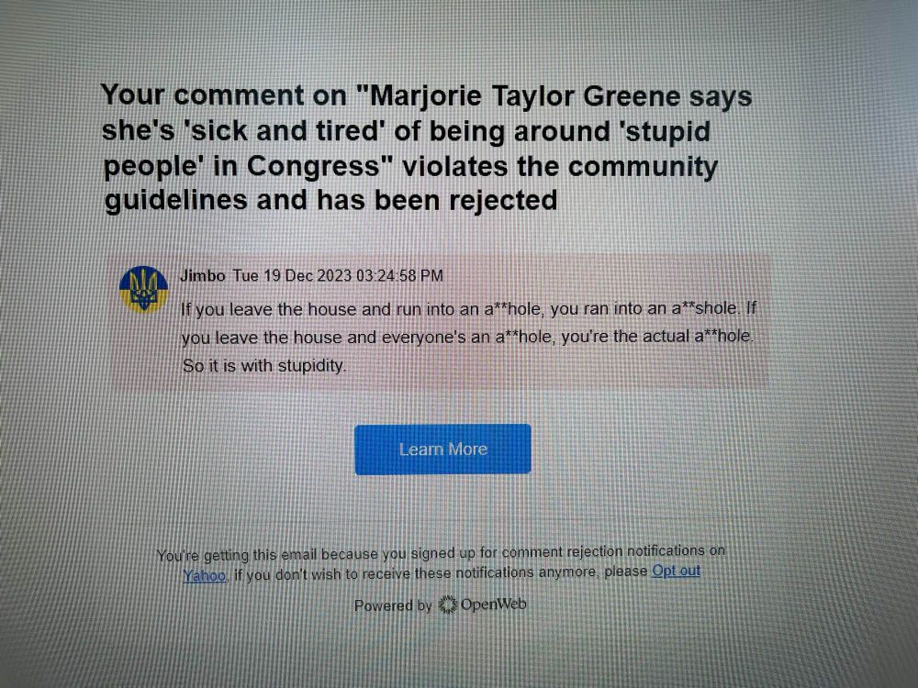Select the username Jimbo

(203, 275)
